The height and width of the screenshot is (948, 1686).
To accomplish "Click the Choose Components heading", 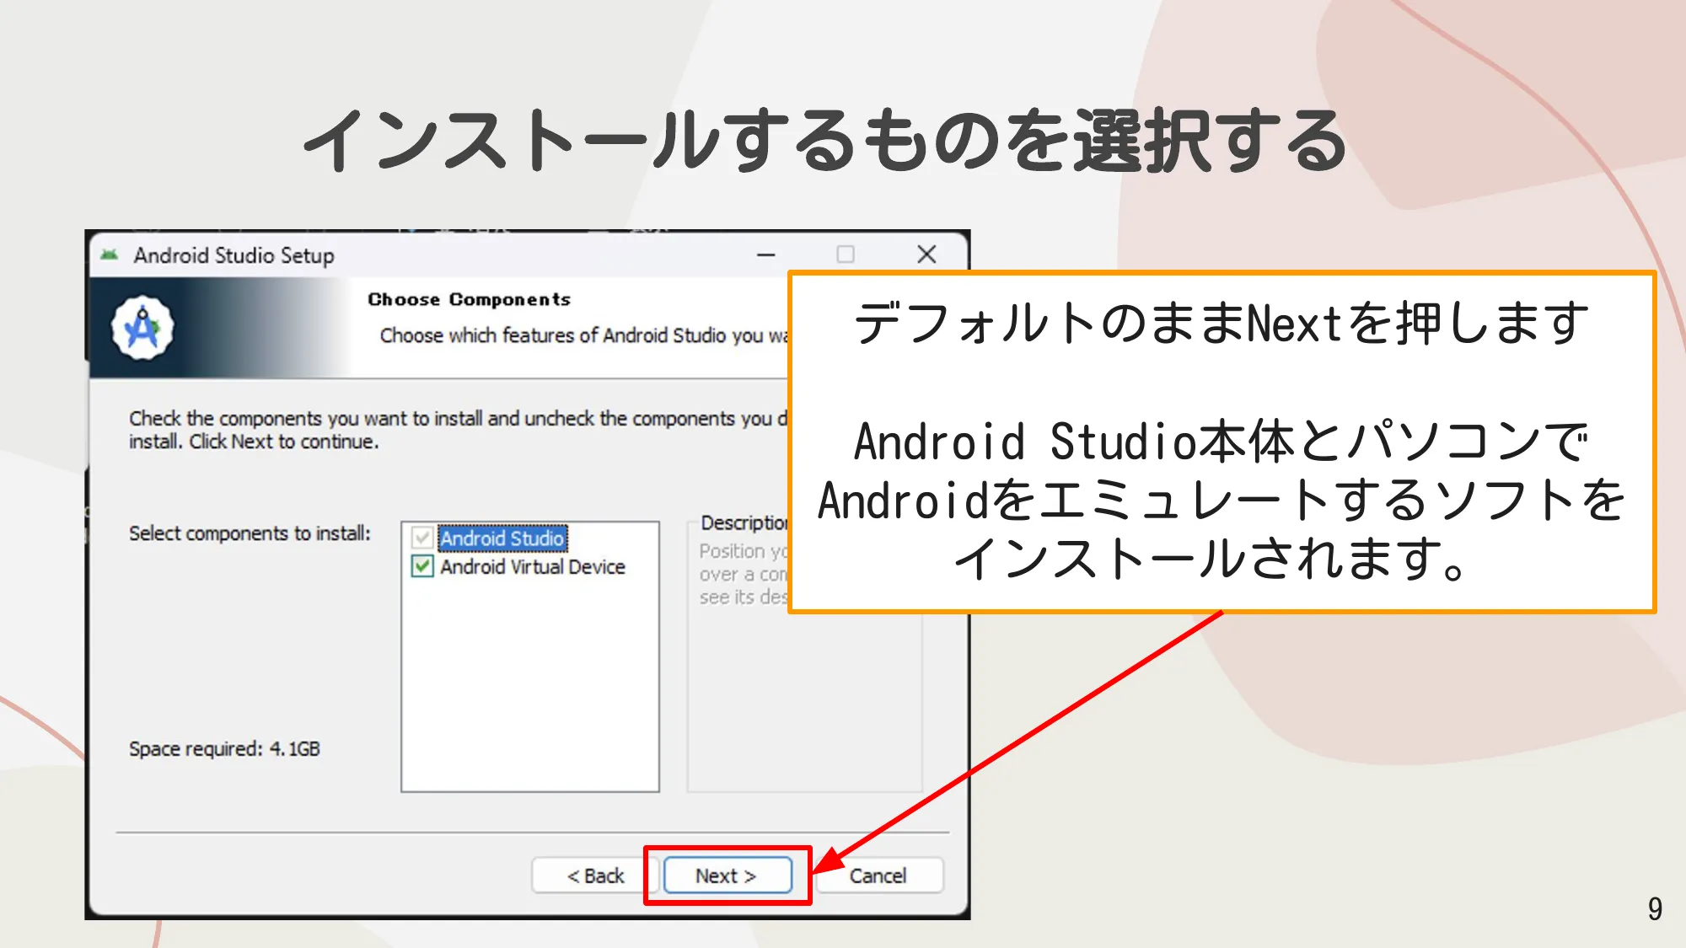I will click(x=469, y=299).
